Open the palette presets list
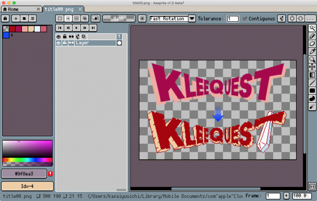Screen dimensions: 317x201 pyautogui.click(x=24, y=19)
